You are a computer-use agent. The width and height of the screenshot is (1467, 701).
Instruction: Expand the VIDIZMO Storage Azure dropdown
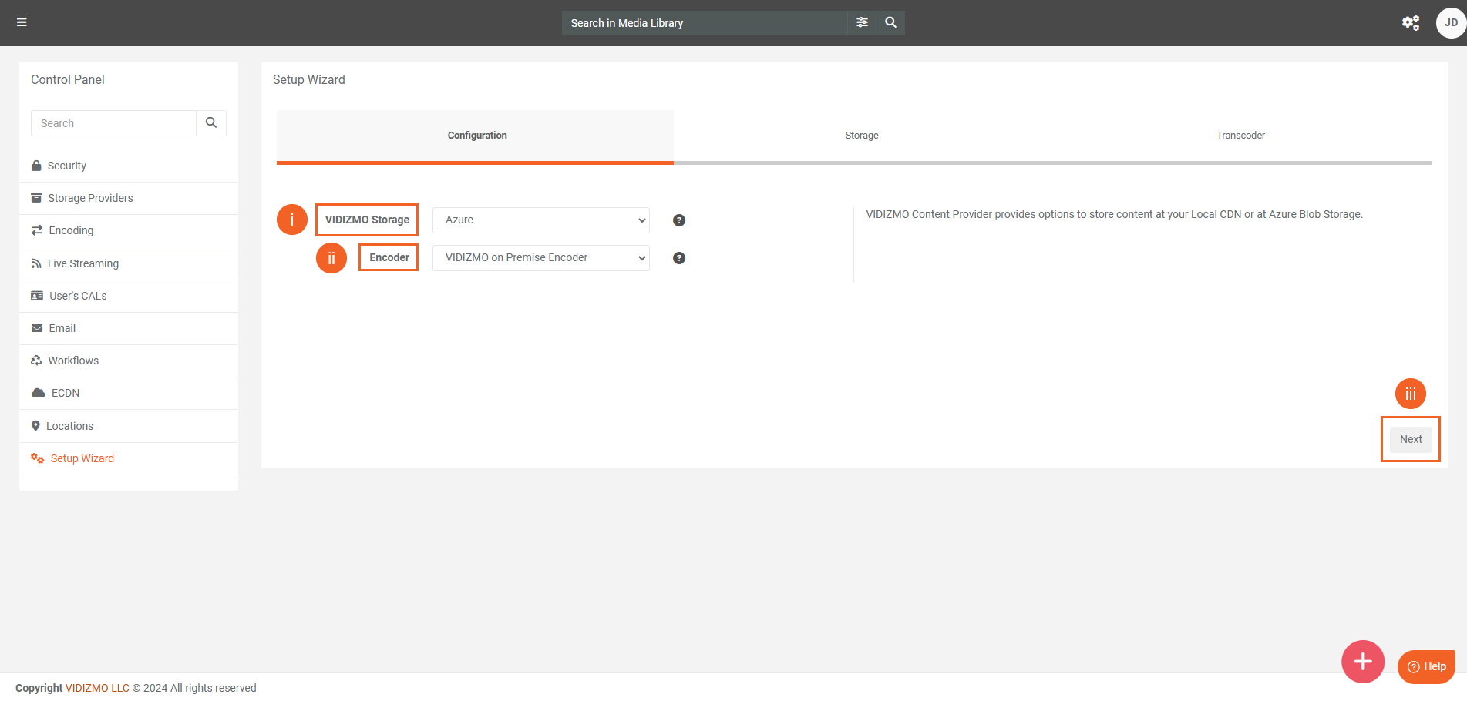(540, 220)
